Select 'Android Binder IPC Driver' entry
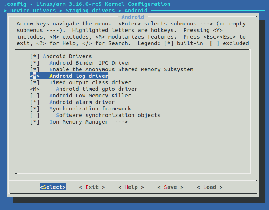The height and width of the screenshot is (210, 269). (90, 63)
